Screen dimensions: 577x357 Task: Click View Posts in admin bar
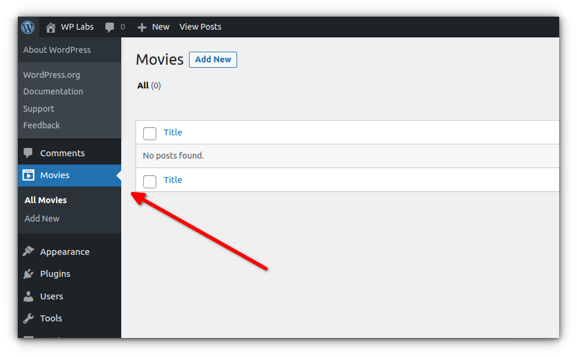200,27
